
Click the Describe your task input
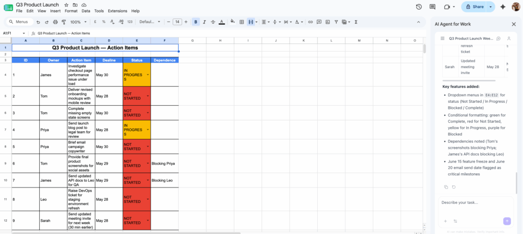[476, 203]
